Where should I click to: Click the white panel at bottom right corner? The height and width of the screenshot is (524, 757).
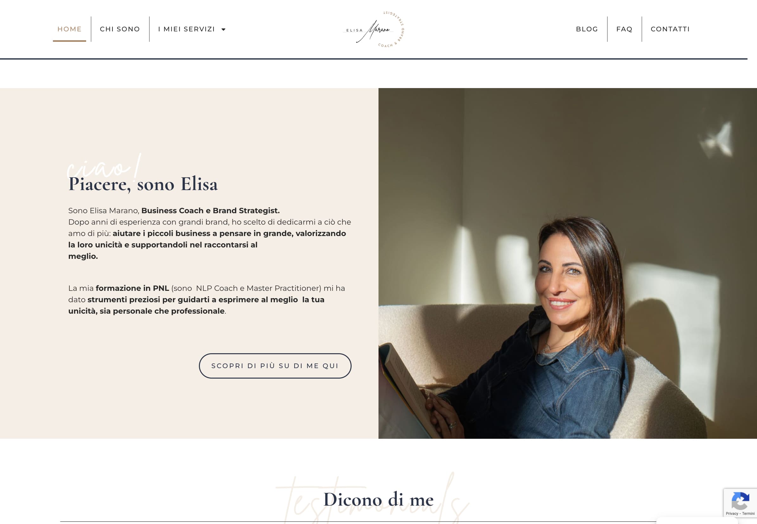tap(697, 521)
